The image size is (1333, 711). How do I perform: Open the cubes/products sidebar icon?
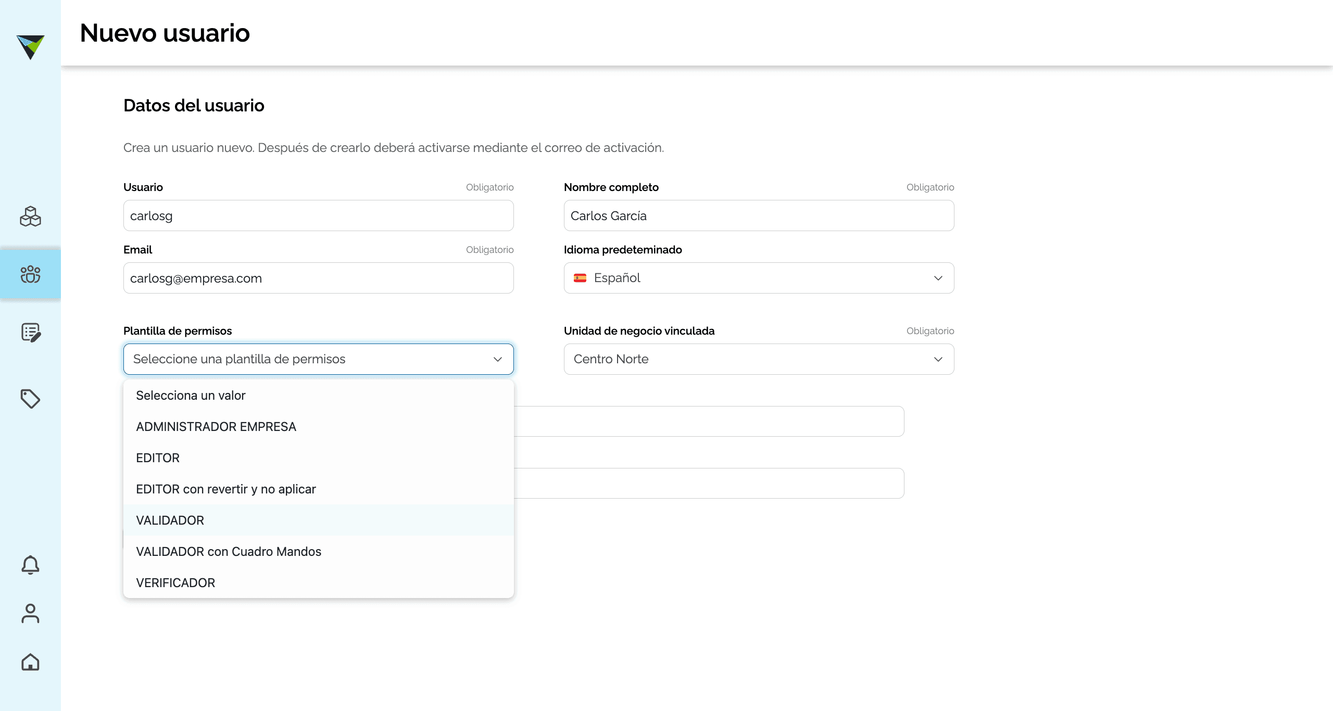pos(30,216)
